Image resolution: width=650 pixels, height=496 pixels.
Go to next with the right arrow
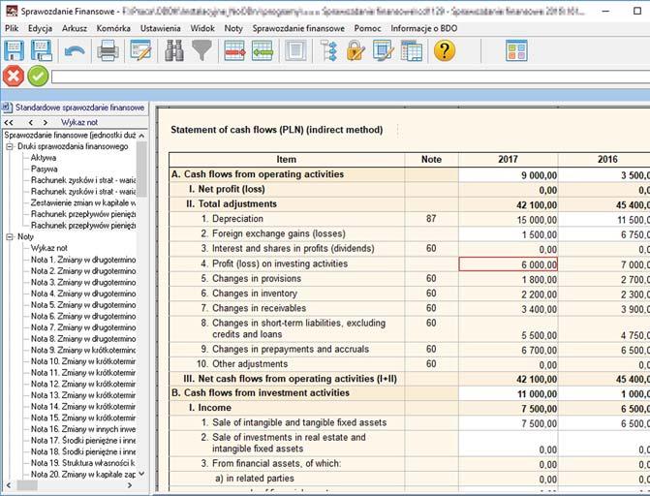coord(46,122)
